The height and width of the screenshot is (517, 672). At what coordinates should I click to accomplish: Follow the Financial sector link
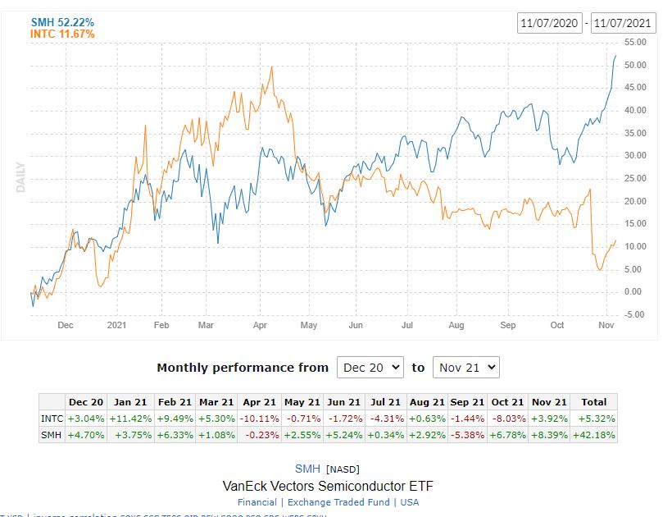[x=257, y=501]
